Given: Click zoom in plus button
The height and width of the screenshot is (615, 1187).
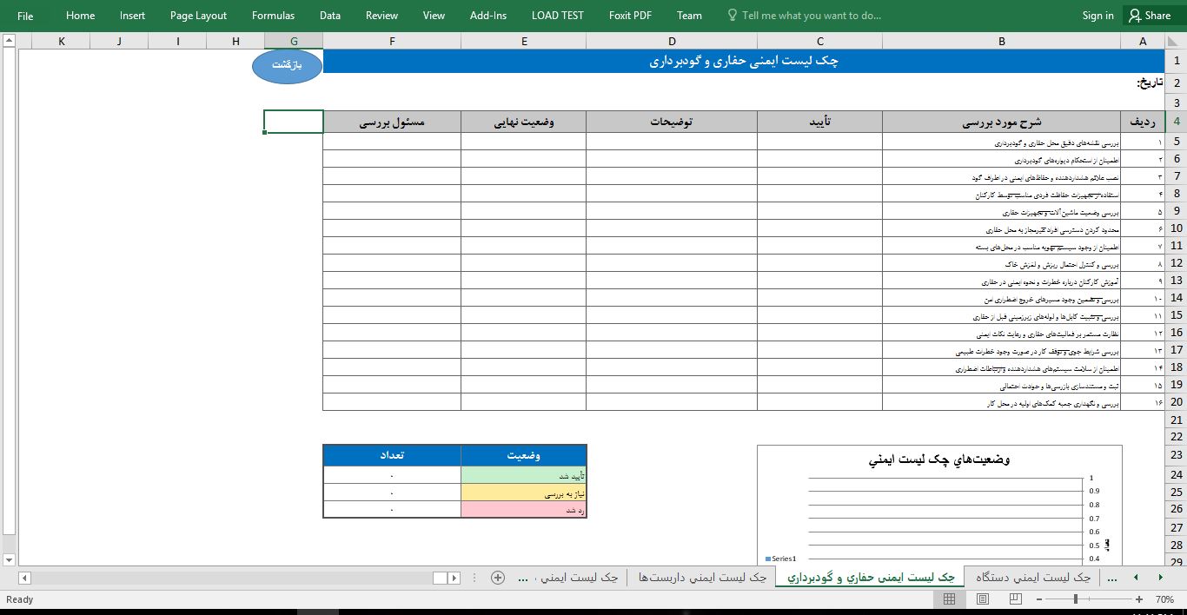Looking at the screenshot, I should point(1139,599).
